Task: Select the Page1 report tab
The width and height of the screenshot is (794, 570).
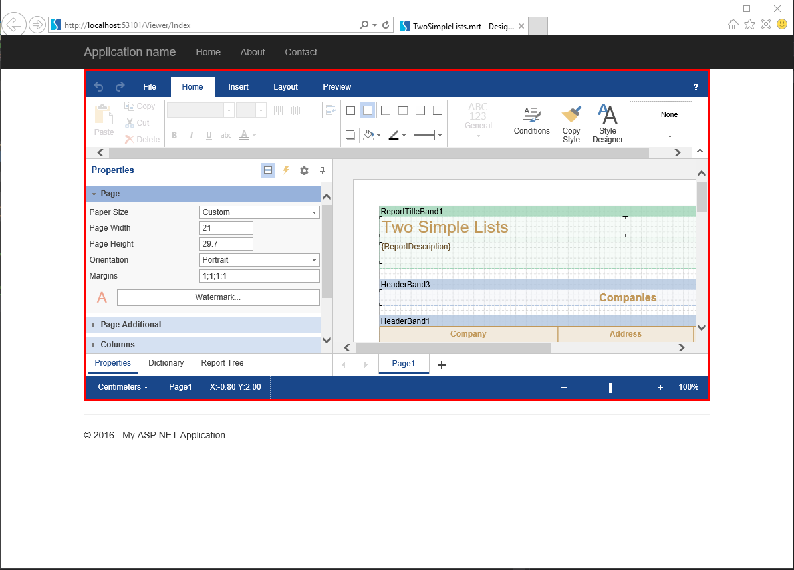Action: 404,364
